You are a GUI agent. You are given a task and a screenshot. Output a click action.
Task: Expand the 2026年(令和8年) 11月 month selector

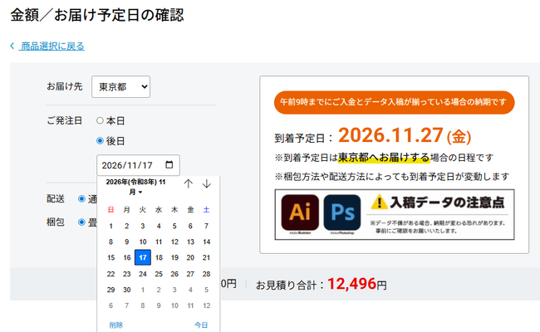[135, 187]
